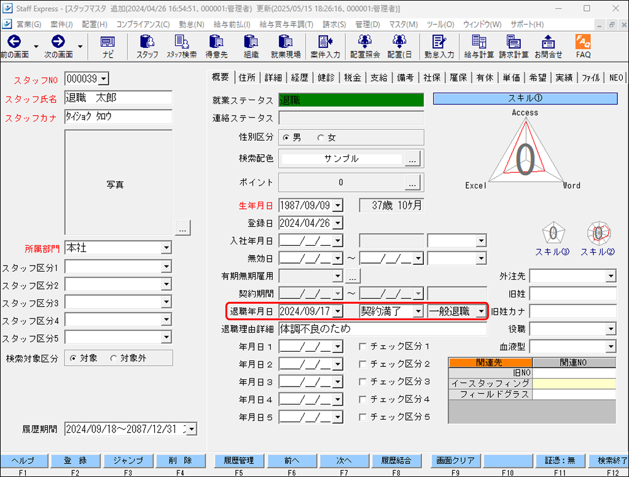Open the マスタ(M) menu

click(403, 25)
